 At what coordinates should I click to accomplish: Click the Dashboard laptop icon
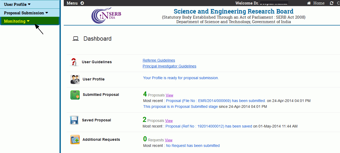pos(76,39)
